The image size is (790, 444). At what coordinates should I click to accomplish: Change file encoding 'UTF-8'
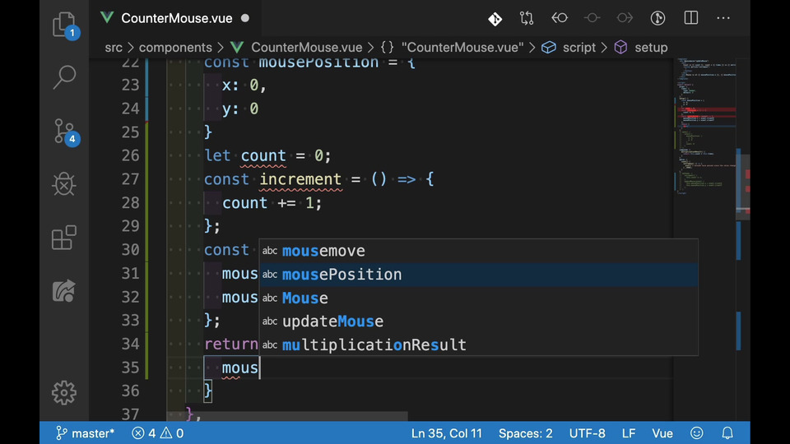click(587, 433)
